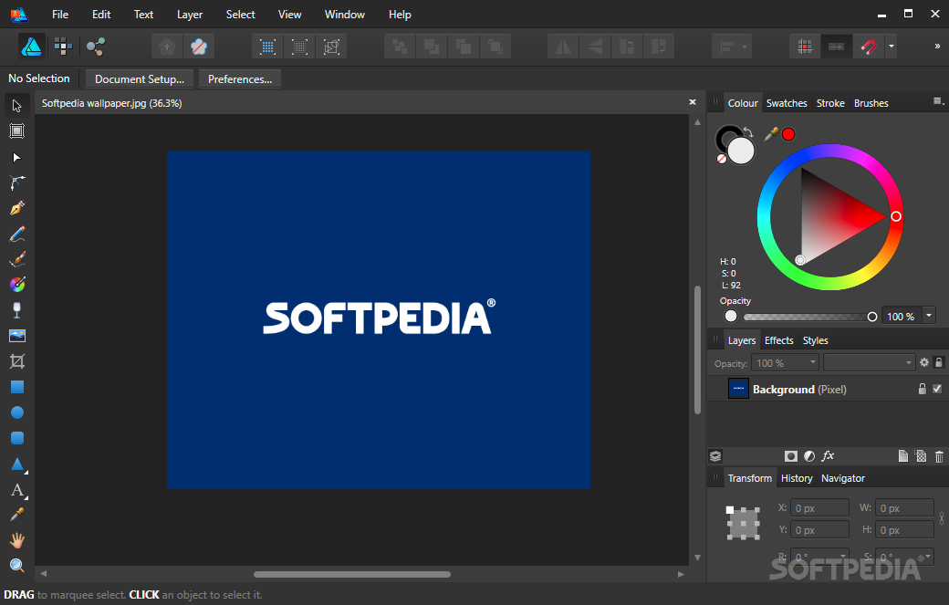Click the eyedropper in Colour panel
The image size is (949, 605).
pos(770,134)
